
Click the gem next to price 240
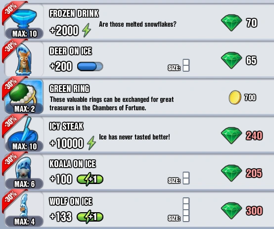coord(231,136)
